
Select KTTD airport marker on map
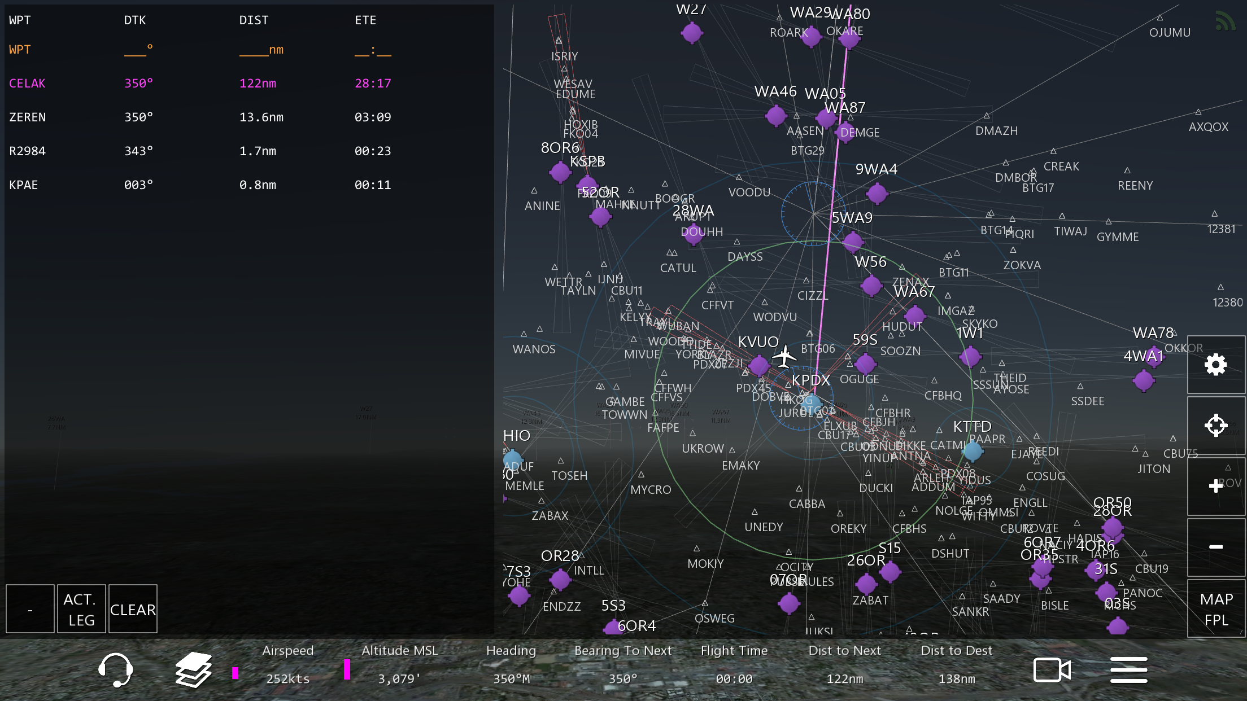(x=973, y=450)
